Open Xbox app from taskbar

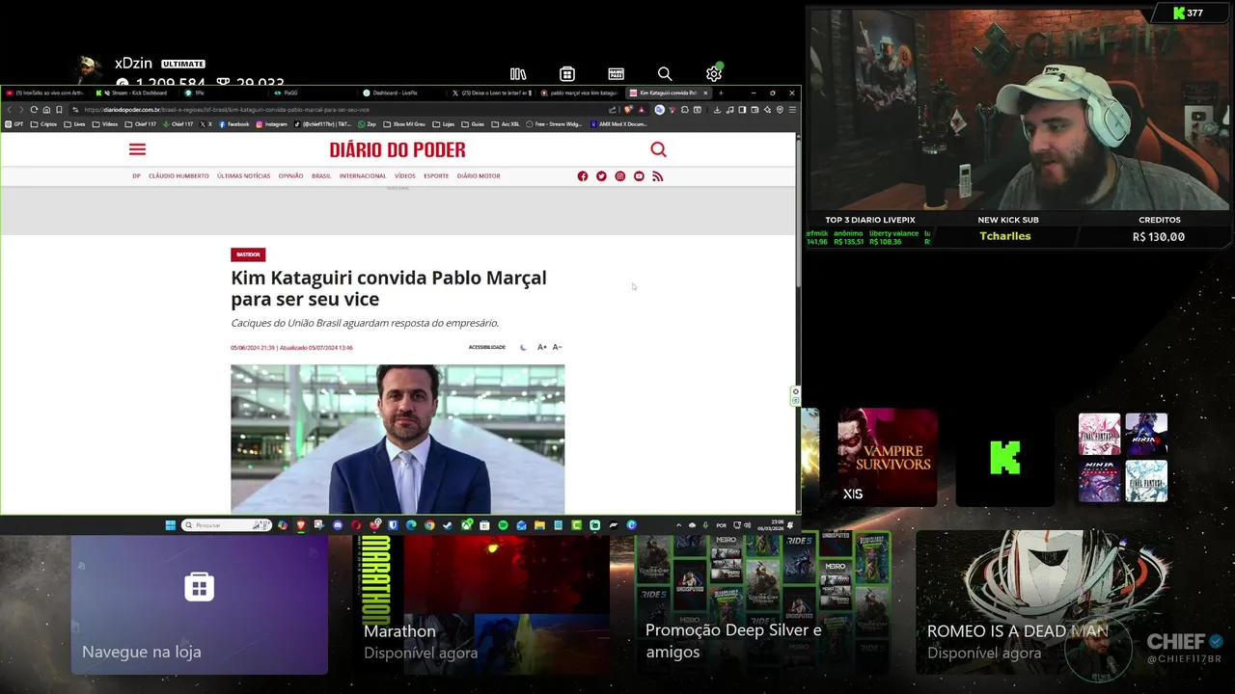[x=467, y=525]
